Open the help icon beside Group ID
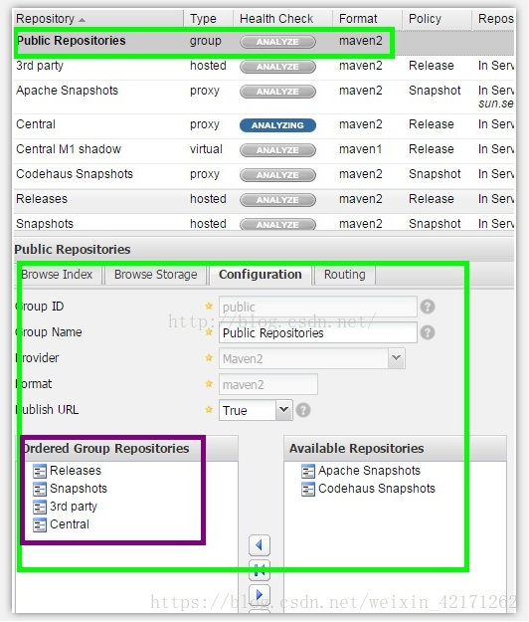This screenshot has width=529, height=622. pyautogui.click(x=428, y=307)
